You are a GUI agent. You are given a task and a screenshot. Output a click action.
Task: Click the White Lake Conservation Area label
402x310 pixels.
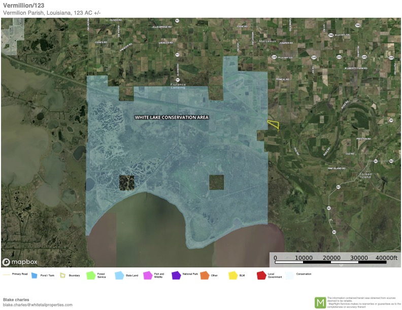[x=172, y=118]
